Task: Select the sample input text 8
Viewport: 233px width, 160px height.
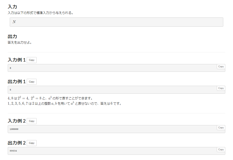Action: pyautogui.click(x=10, y=68)
